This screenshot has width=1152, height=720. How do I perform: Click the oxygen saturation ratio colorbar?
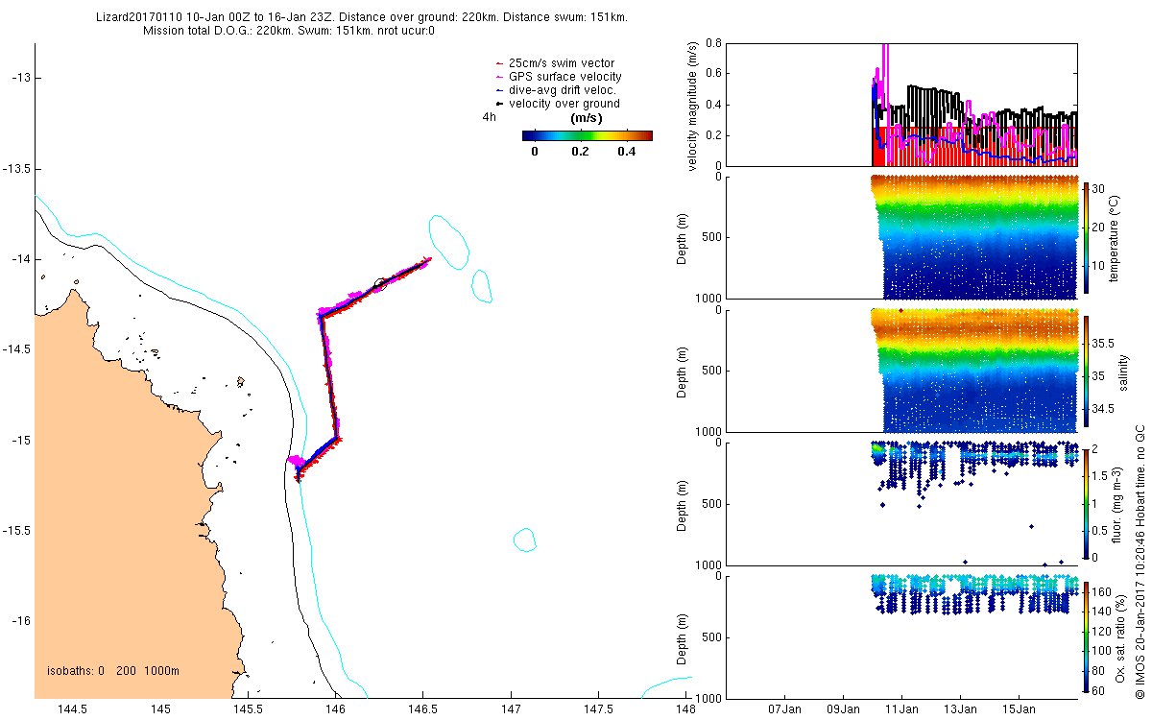tap(1086, 636)
